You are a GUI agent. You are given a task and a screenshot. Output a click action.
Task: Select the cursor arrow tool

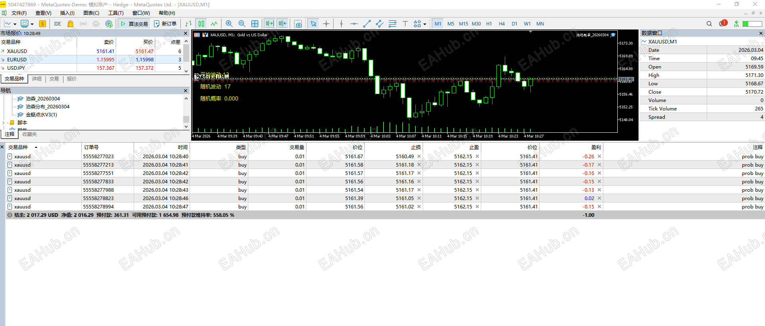(314, 24)
